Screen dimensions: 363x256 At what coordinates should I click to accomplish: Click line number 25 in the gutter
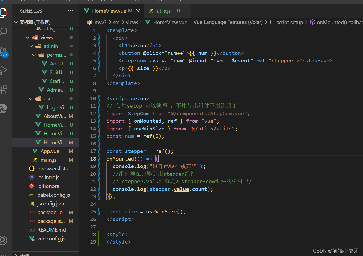click(x=93, y=211)
